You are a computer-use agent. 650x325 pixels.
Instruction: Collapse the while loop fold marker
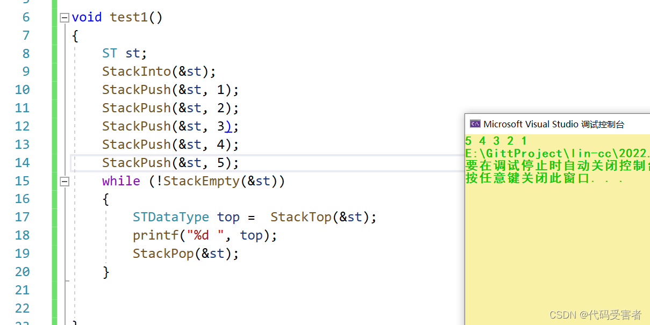point(65,182)
